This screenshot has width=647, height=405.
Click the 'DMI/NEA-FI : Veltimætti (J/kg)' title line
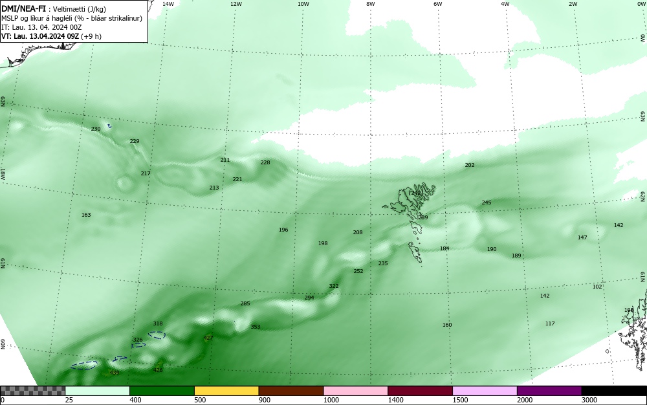pos(54,8)
